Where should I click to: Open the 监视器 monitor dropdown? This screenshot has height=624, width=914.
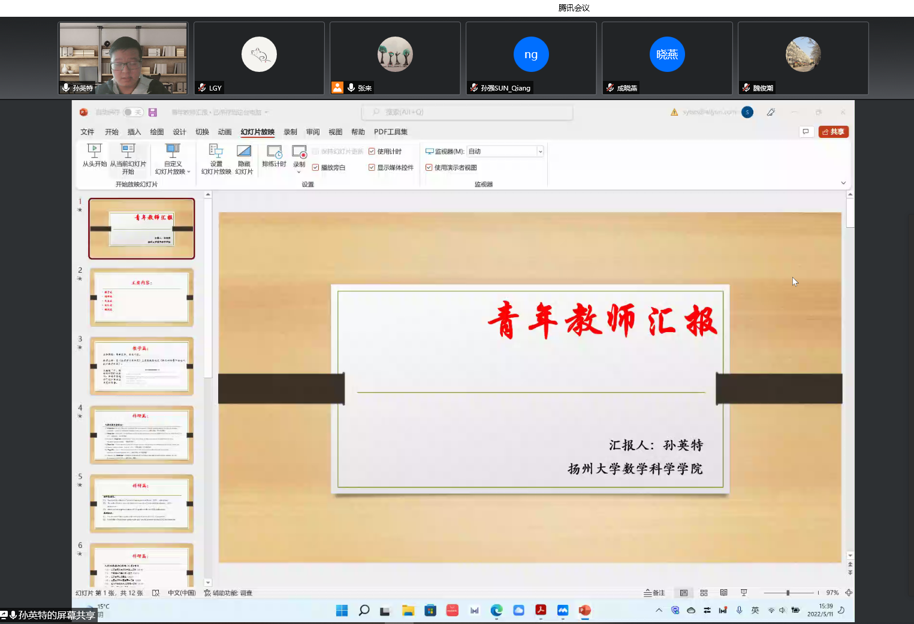pos(540,152)
